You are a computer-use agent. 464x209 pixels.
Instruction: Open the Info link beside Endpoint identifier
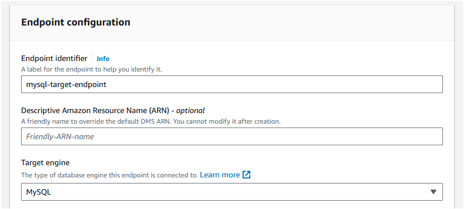pos(103,59)
